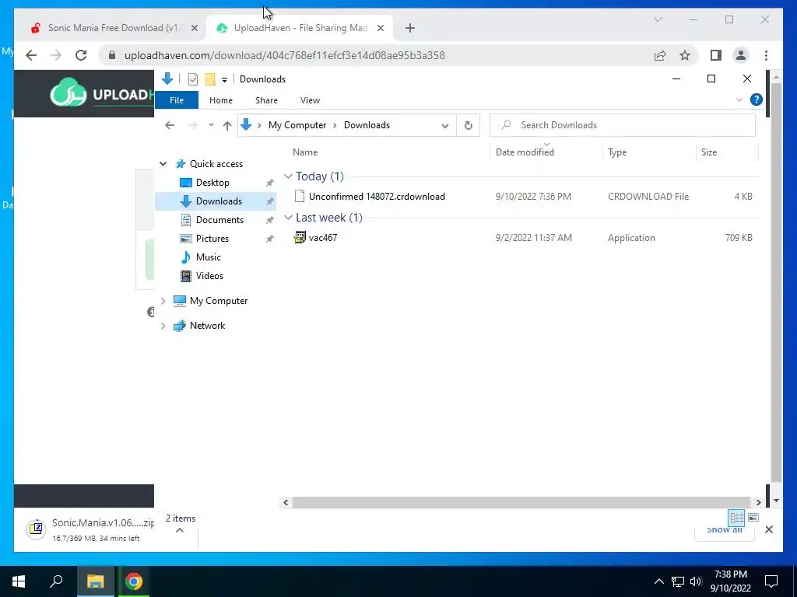Sort by Date modified column header
This screenshot has width=797, height=597.
[525, 152]
